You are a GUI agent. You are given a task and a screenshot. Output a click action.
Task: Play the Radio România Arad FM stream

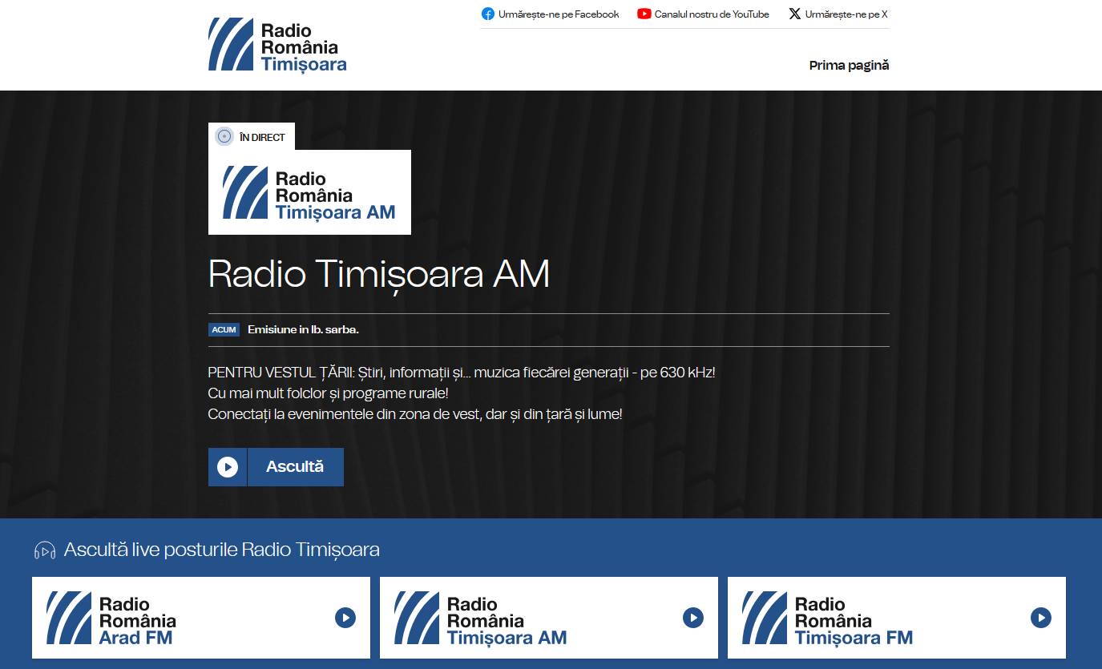point(345,618)
